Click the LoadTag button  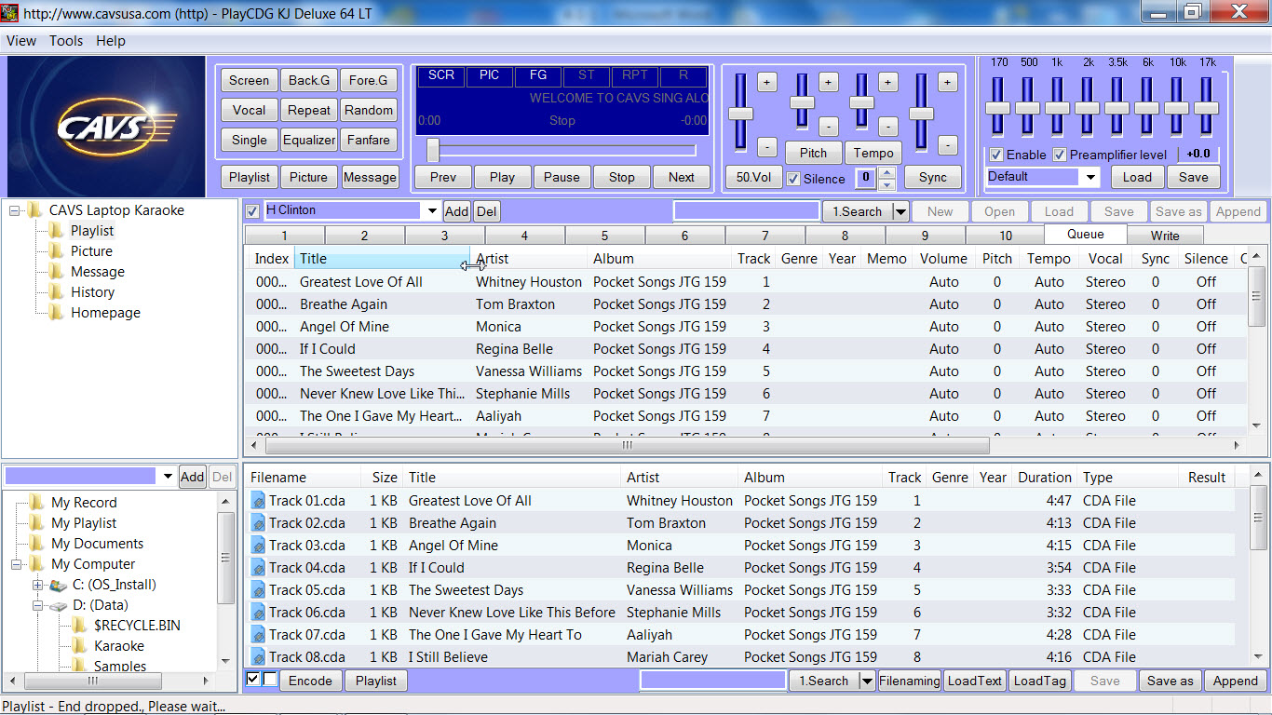(x=1039, y=681)
